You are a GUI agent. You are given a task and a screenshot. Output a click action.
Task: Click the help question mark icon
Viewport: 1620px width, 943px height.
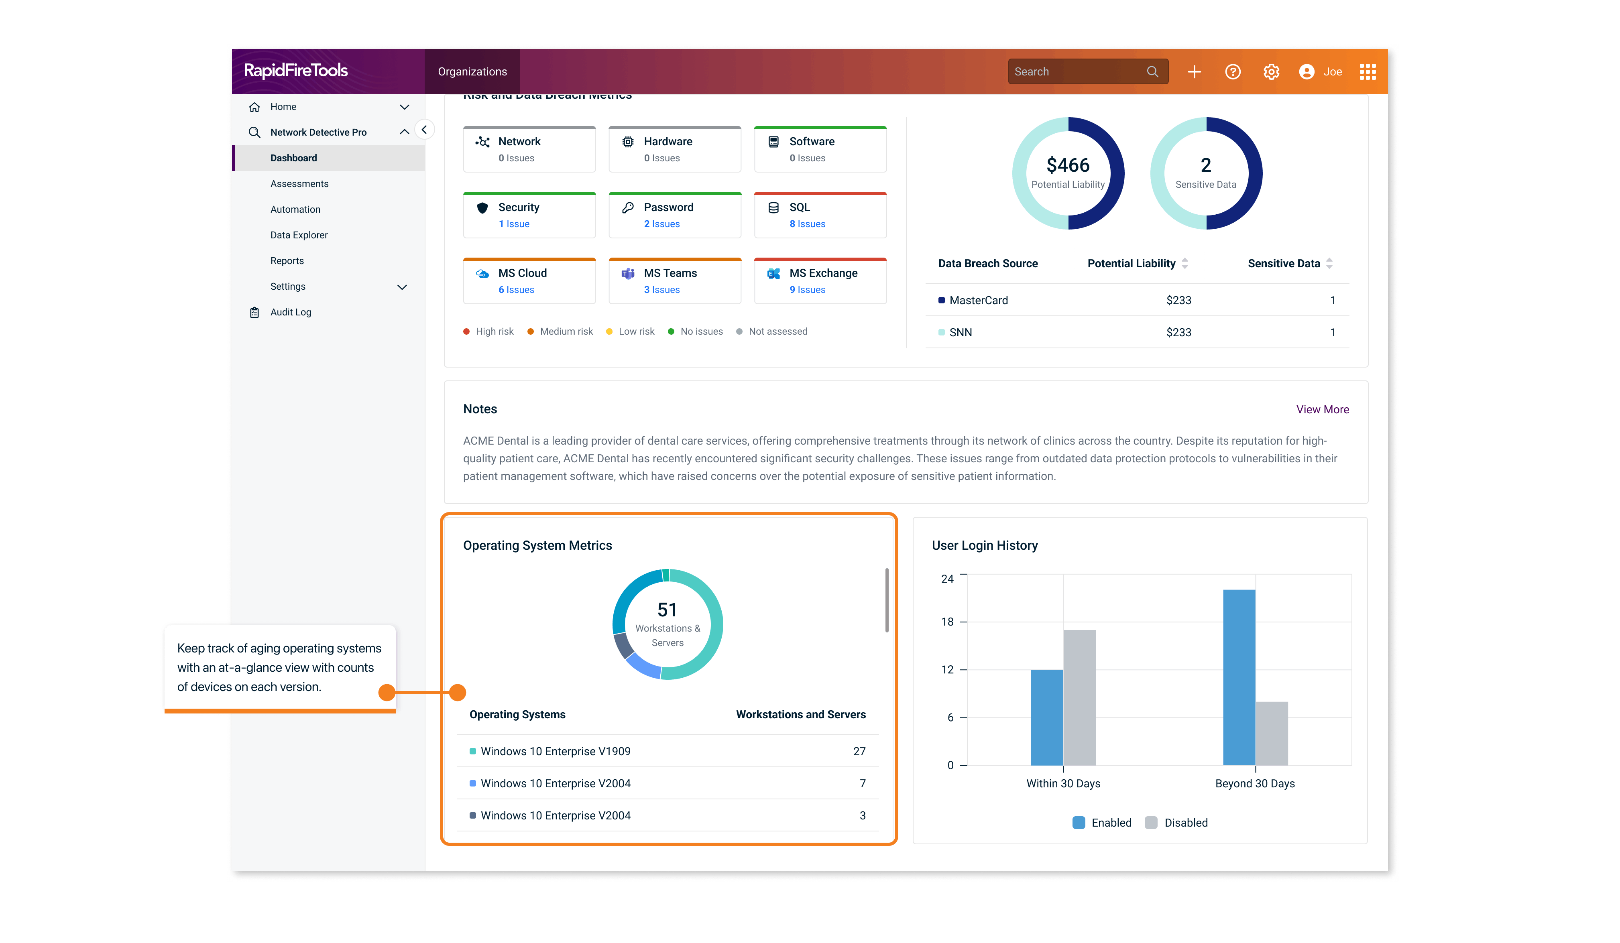coord(1233,71)
